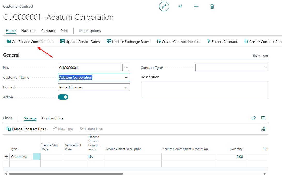Open the Contract Type dropdown
Screen dimensions: 282x177
tap(264, 67)
